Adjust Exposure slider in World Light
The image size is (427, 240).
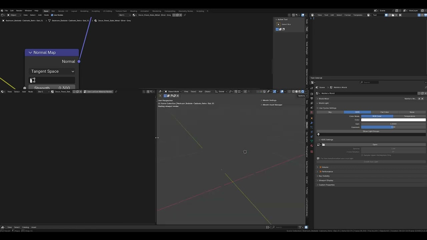tap(393, 127)
